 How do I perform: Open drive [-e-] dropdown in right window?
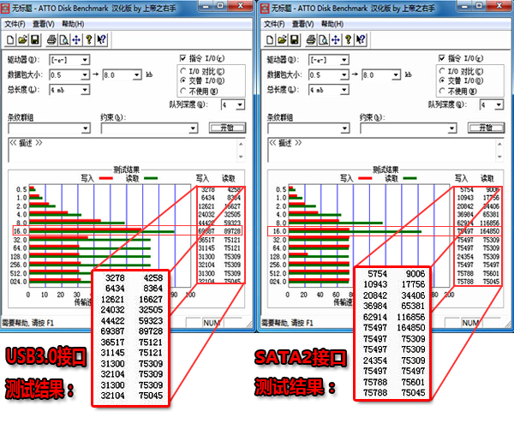(344, 60)
